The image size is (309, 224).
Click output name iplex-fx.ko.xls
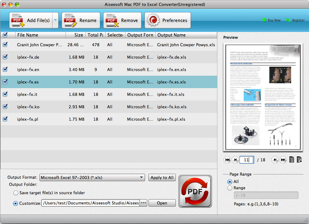pos(171,107)
